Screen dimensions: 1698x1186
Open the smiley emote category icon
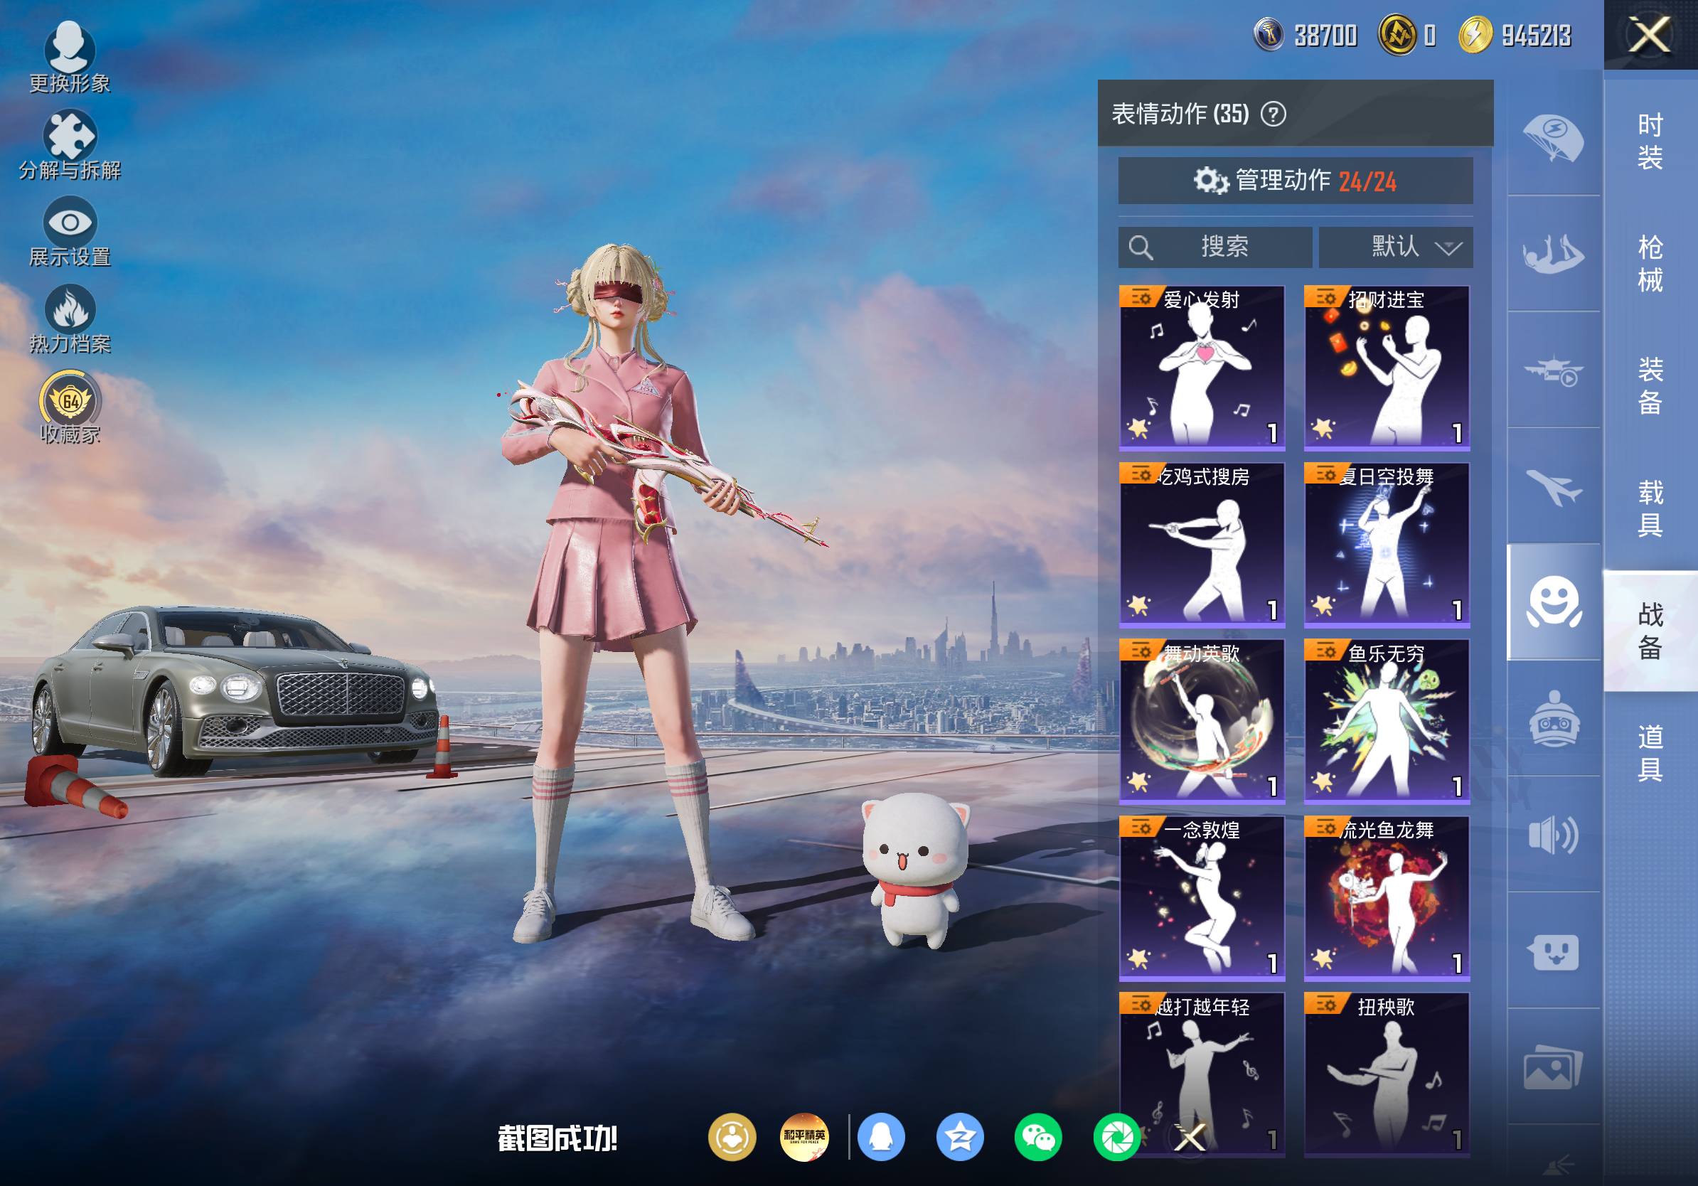1554,602
